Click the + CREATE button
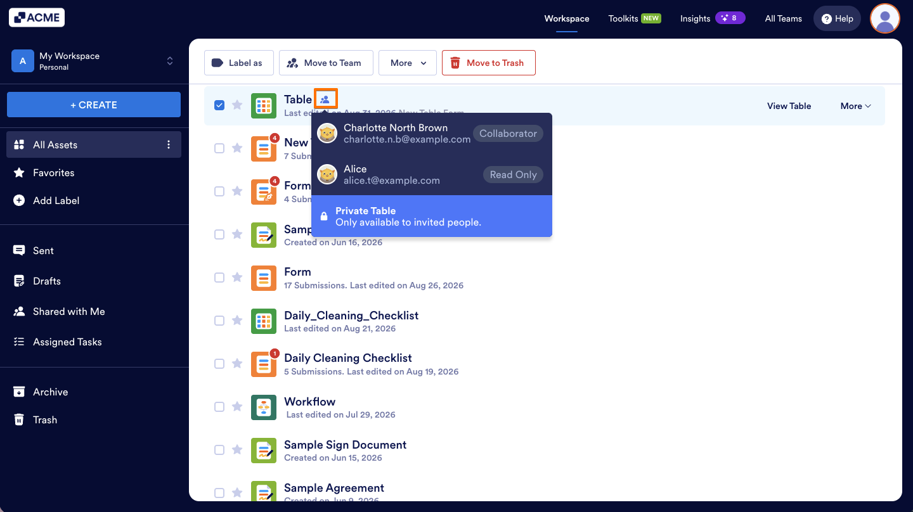913x512 pixels. point(94,105)
